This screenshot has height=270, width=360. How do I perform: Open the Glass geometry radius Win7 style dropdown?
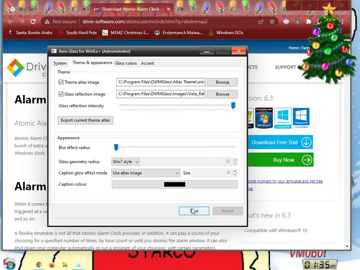pos(126,162)
